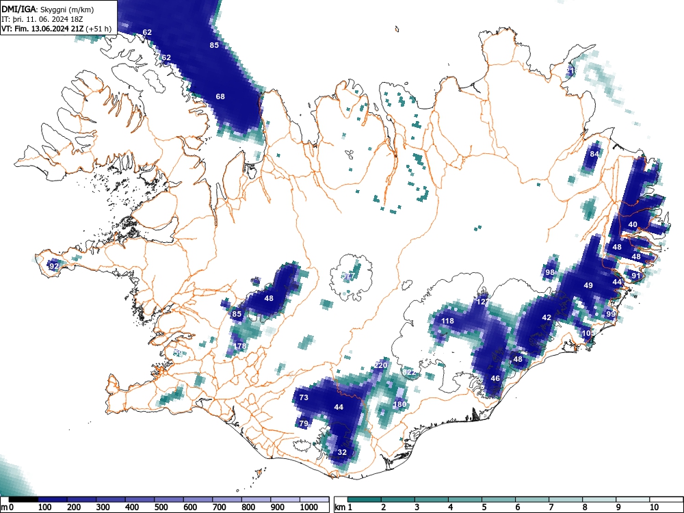Click the visibility value 220 in the south highlands
Screen dimensions: 684x513
click(x=381, y=365)
